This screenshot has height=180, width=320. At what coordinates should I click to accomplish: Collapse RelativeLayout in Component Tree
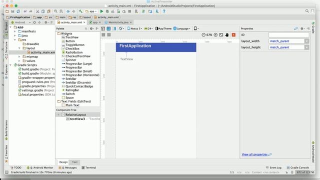tap(58, 114)
